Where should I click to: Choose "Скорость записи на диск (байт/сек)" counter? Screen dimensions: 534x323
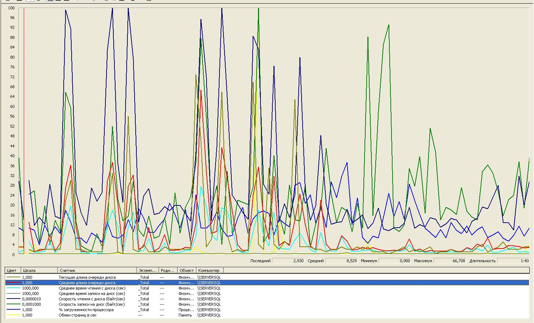pos(92,304)
